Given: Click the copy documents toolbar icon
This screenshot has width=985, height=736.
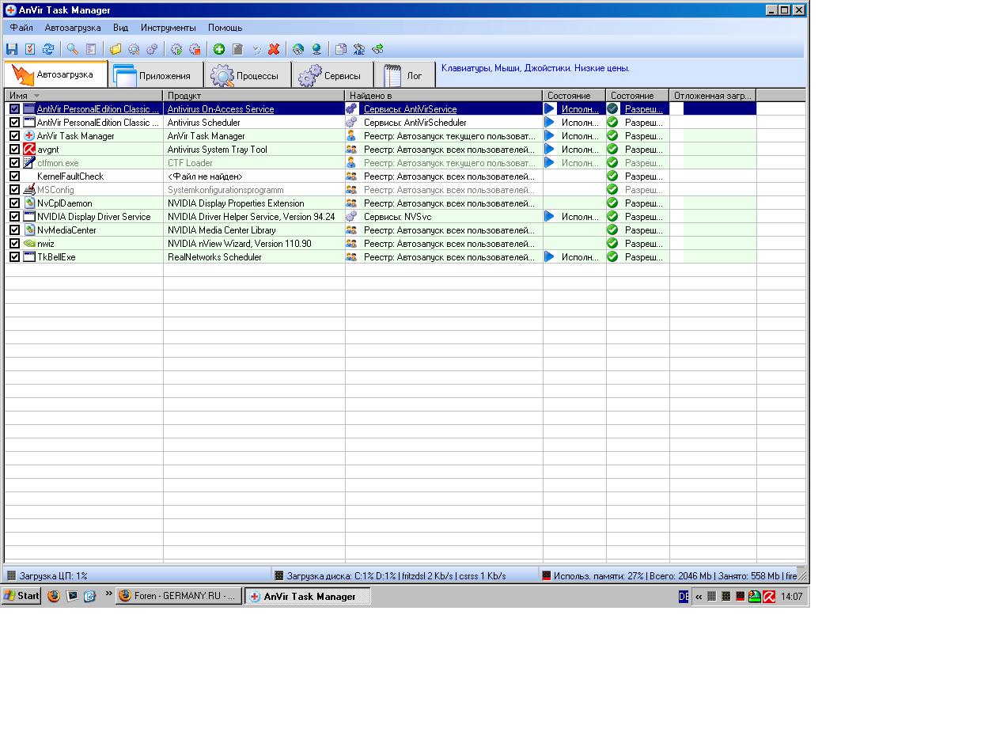Looking at the screenshot, I should [x=341, y=49].
